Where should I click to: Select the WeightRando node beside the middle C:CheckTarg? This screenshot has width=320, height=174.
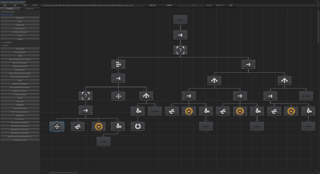pyautogui.click(x=146, y=96)
